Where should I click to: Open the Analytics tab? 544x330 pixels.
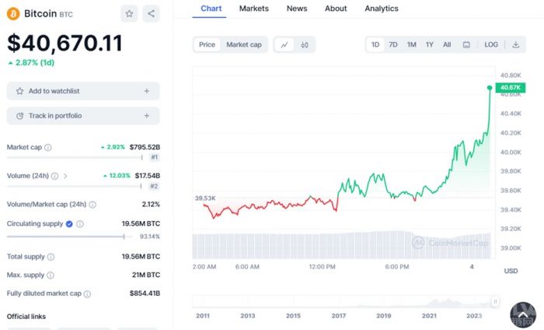(382, 9)
